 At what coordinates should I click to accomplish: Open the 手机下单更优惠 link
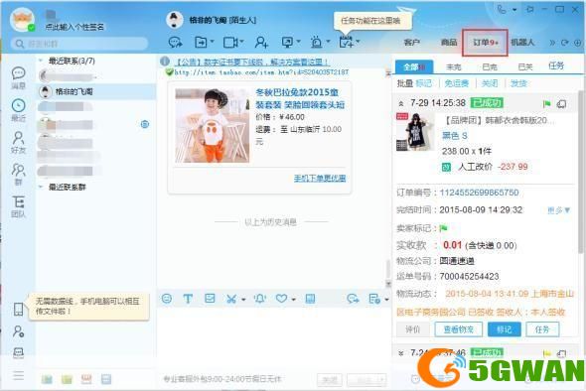point(320,179)
